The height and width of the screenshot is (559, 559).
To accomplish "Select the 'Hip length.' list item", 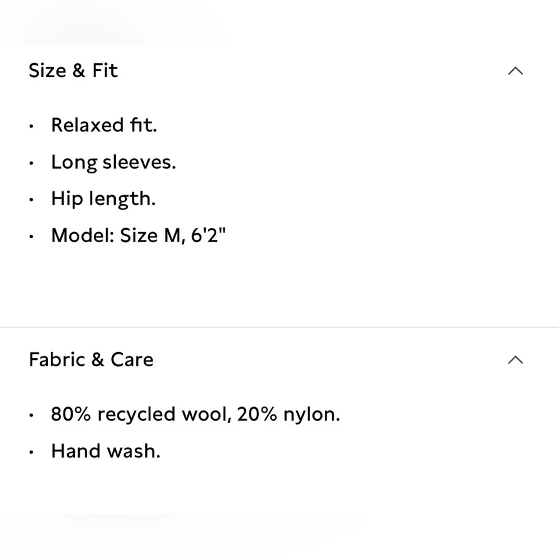I will click(x=103, y=199).
